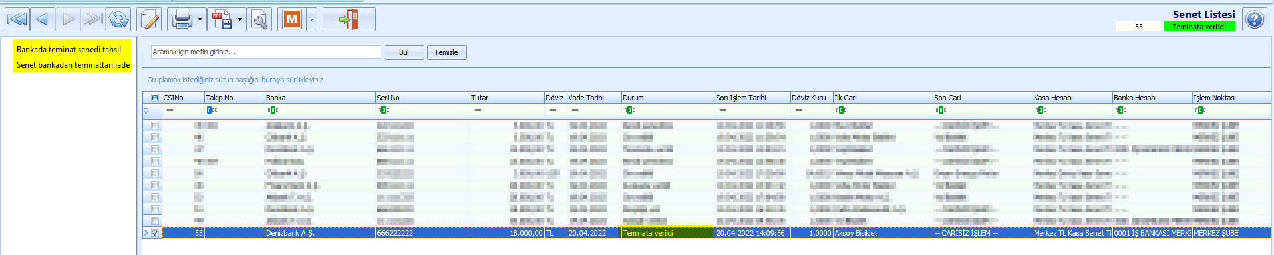
Task: Sort by Seri No column header
Action: (x=422, y=98)
